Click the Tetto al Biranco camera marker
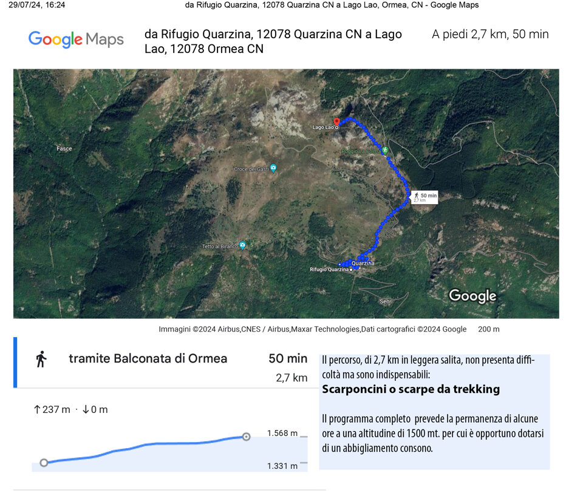This screenshot has height=498, width=583. click(x=243, y=245)
